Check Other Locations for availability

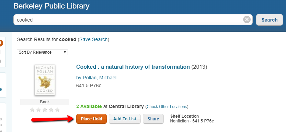pyautogui.click(x=167, y=107)
